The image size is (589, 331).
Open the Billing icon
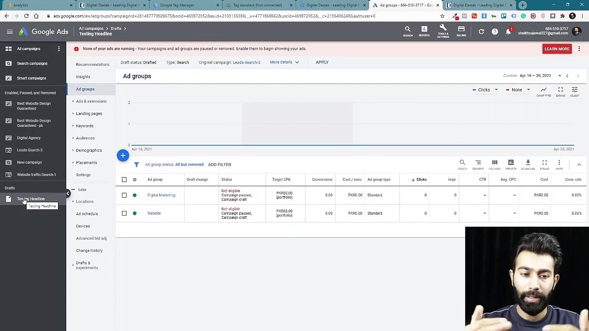[461, 31]
